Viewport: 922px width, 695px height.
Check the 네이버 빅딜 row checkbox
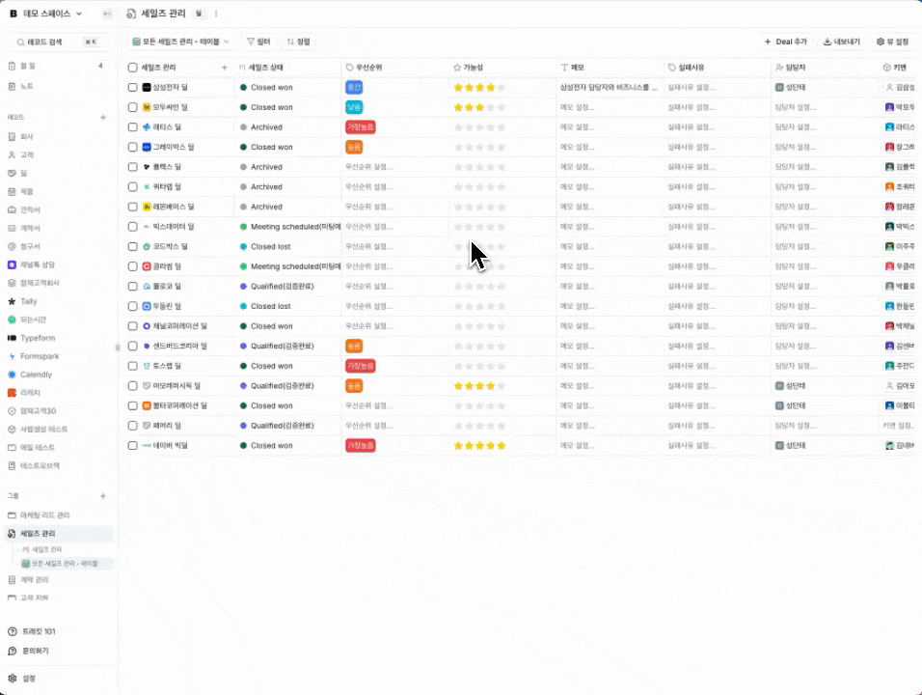133,446
